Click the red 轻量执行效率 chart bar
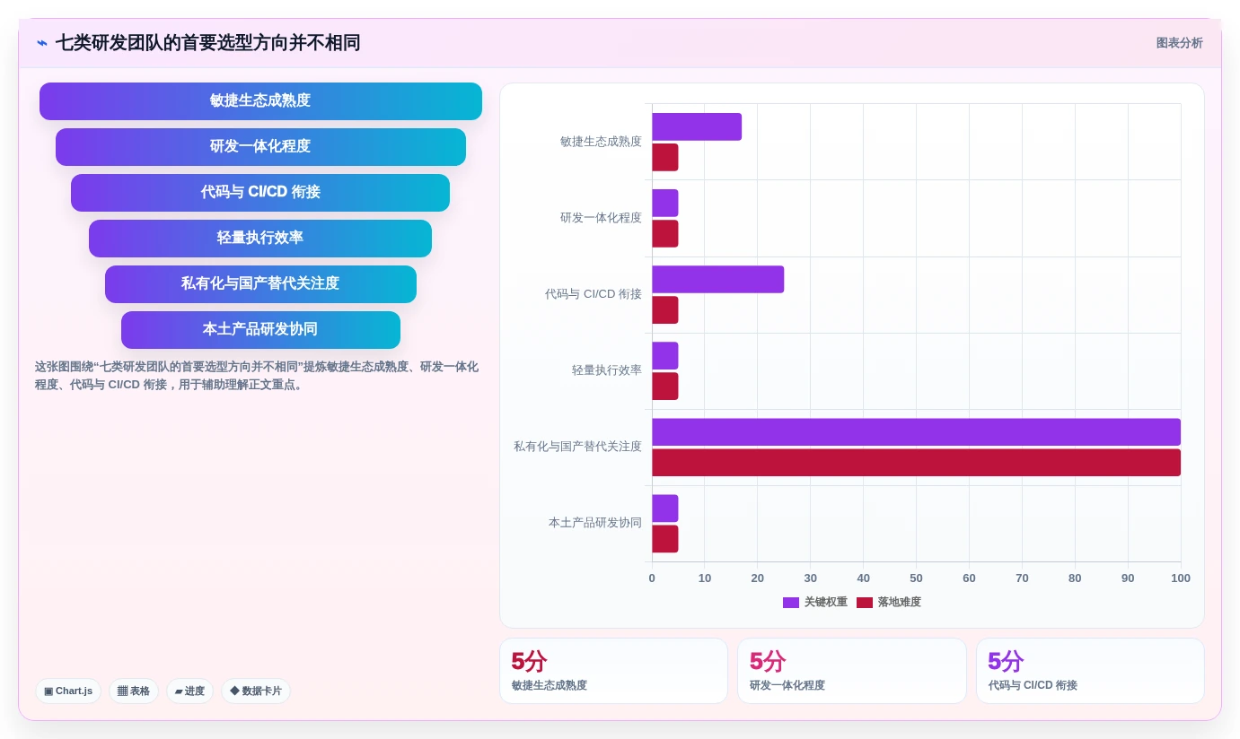Screen dimensions: 1240x739 pyautogui.click(x=664, y=387)
